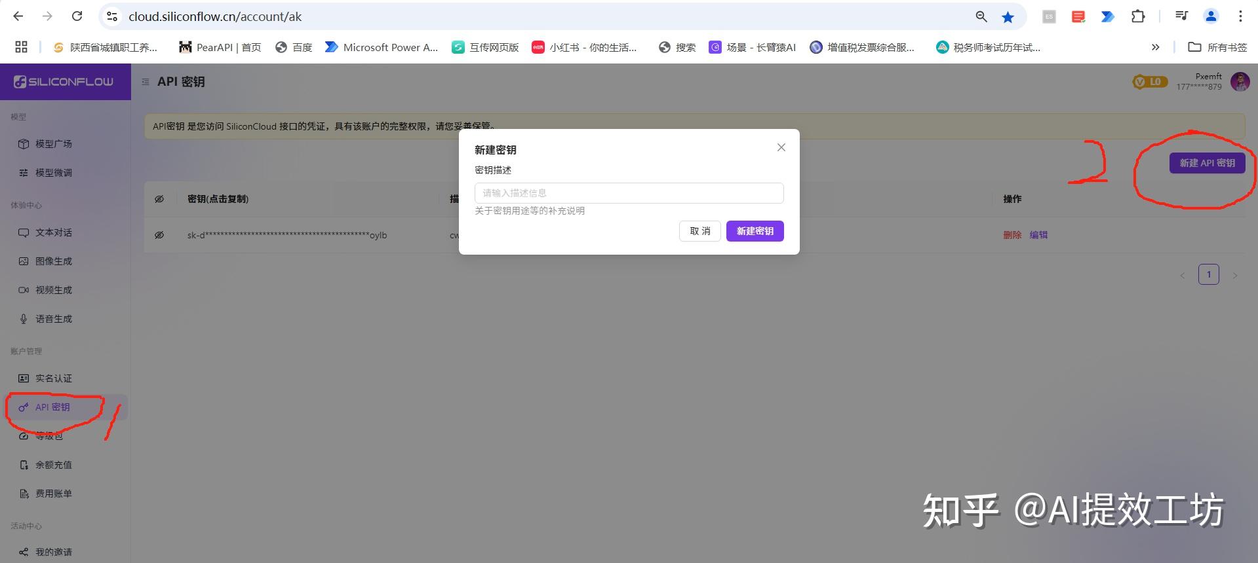
Task: Click 取消 in the dialog
Action: pos(700,231)
